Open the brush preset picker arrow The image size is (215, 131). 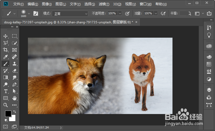(x=29, y=14)
